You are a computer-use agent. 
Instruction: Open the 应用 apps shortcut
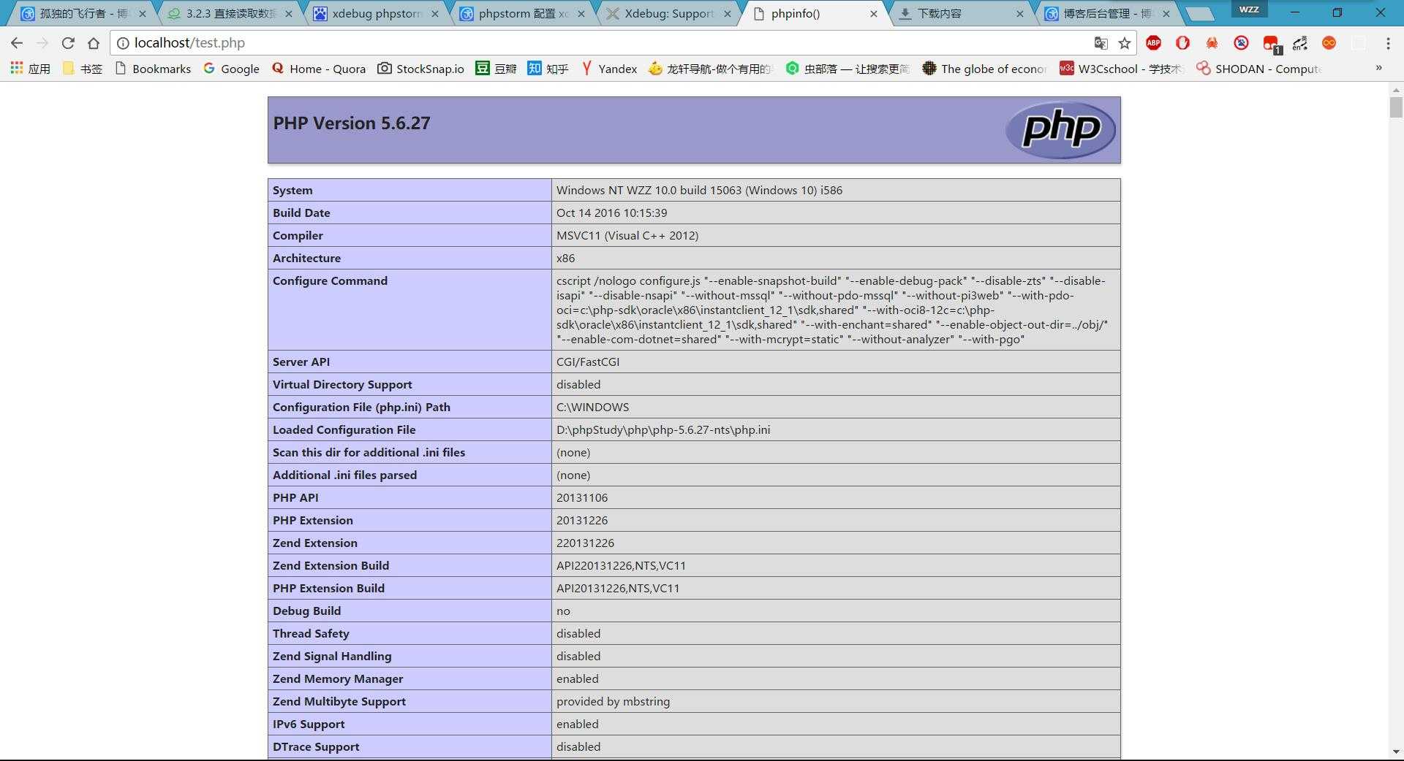pyautogui.click(x=31, y=69)
